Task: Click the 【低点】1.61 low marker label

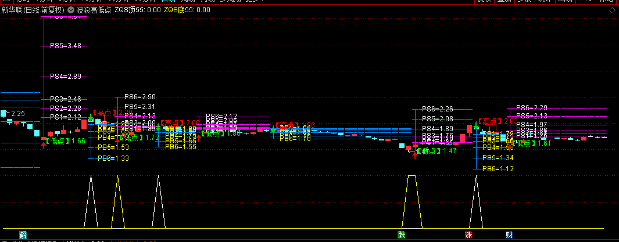Action: (531, 143)
